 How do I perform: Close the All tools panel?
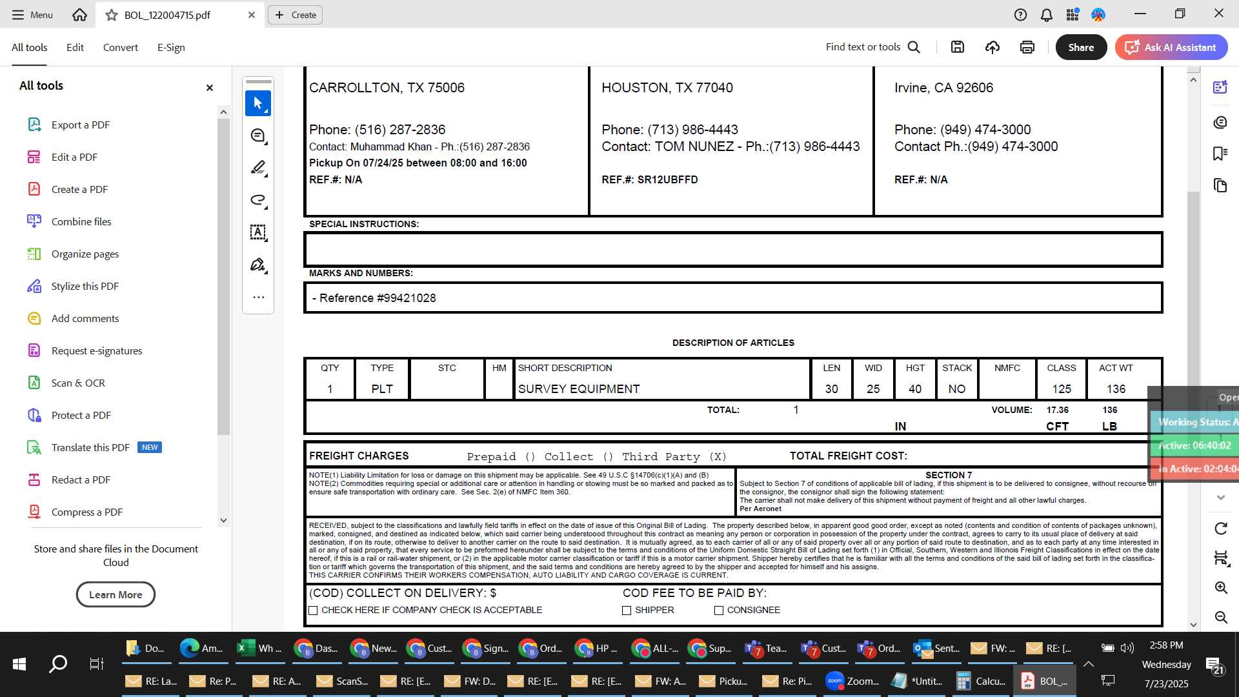210,88
